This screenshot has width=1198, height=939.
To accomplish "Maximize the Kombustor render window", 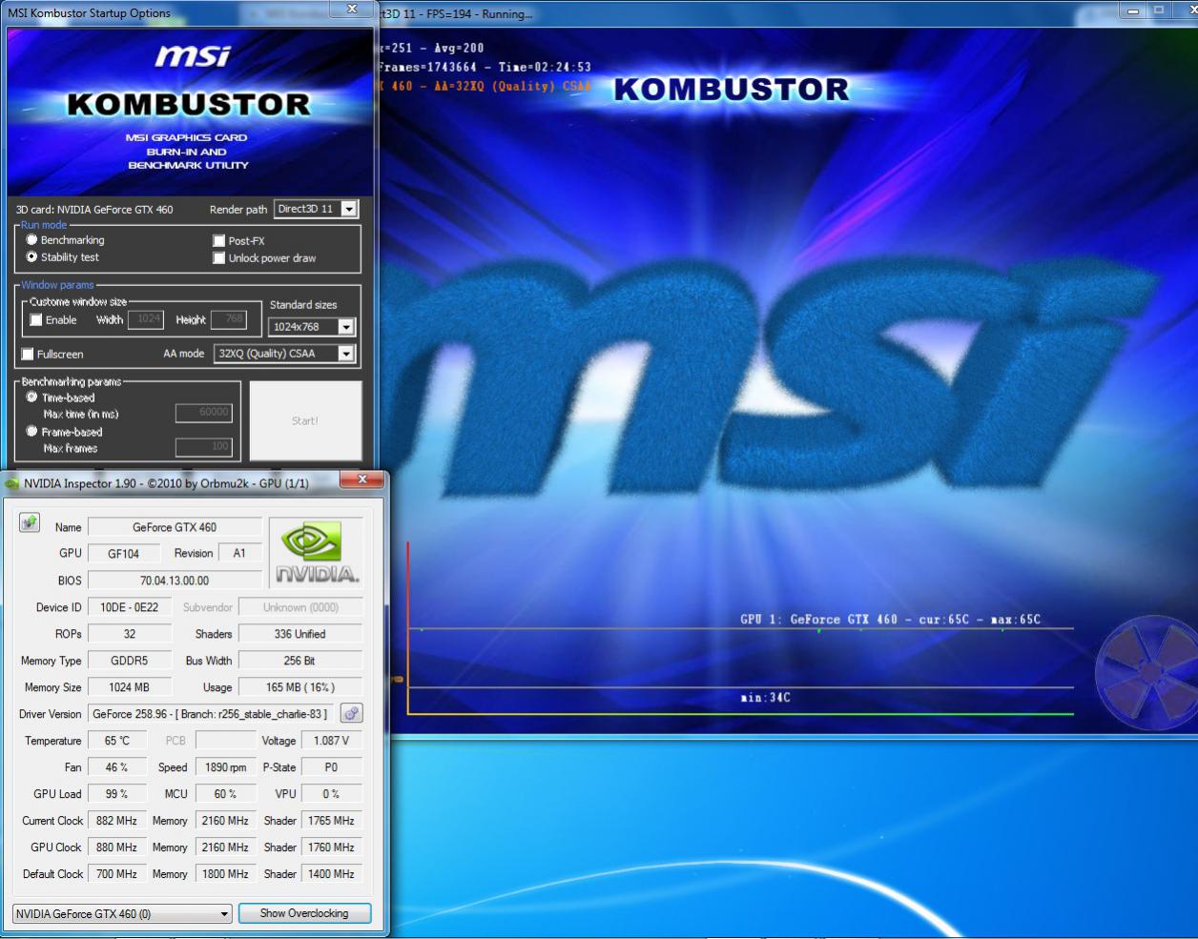I will point(1160,10).
